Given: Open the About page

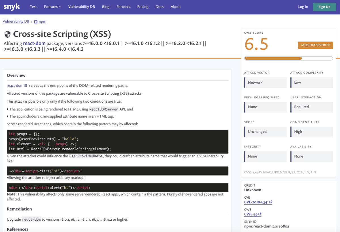Looking at the screenshot, I should (176, 6).
